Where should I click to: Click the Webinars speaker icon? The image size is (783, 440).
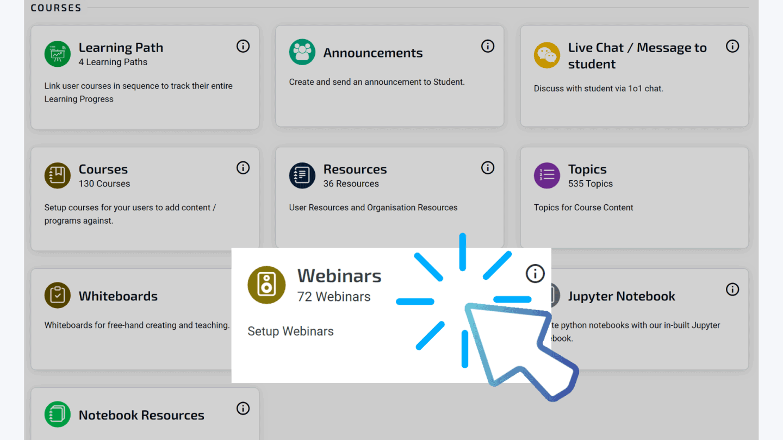point(266,285)
